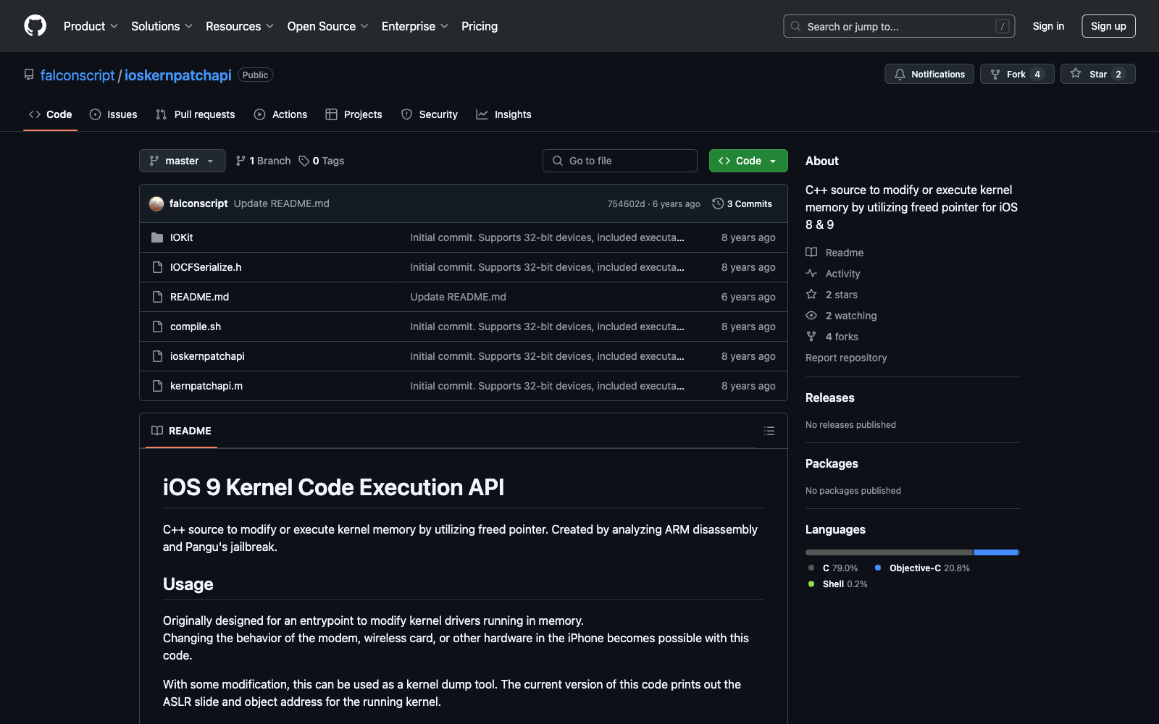Click the falconscript avatar image
This screenshot has height=724, width=1159.
pyautogui.click(x=156, y=204)
